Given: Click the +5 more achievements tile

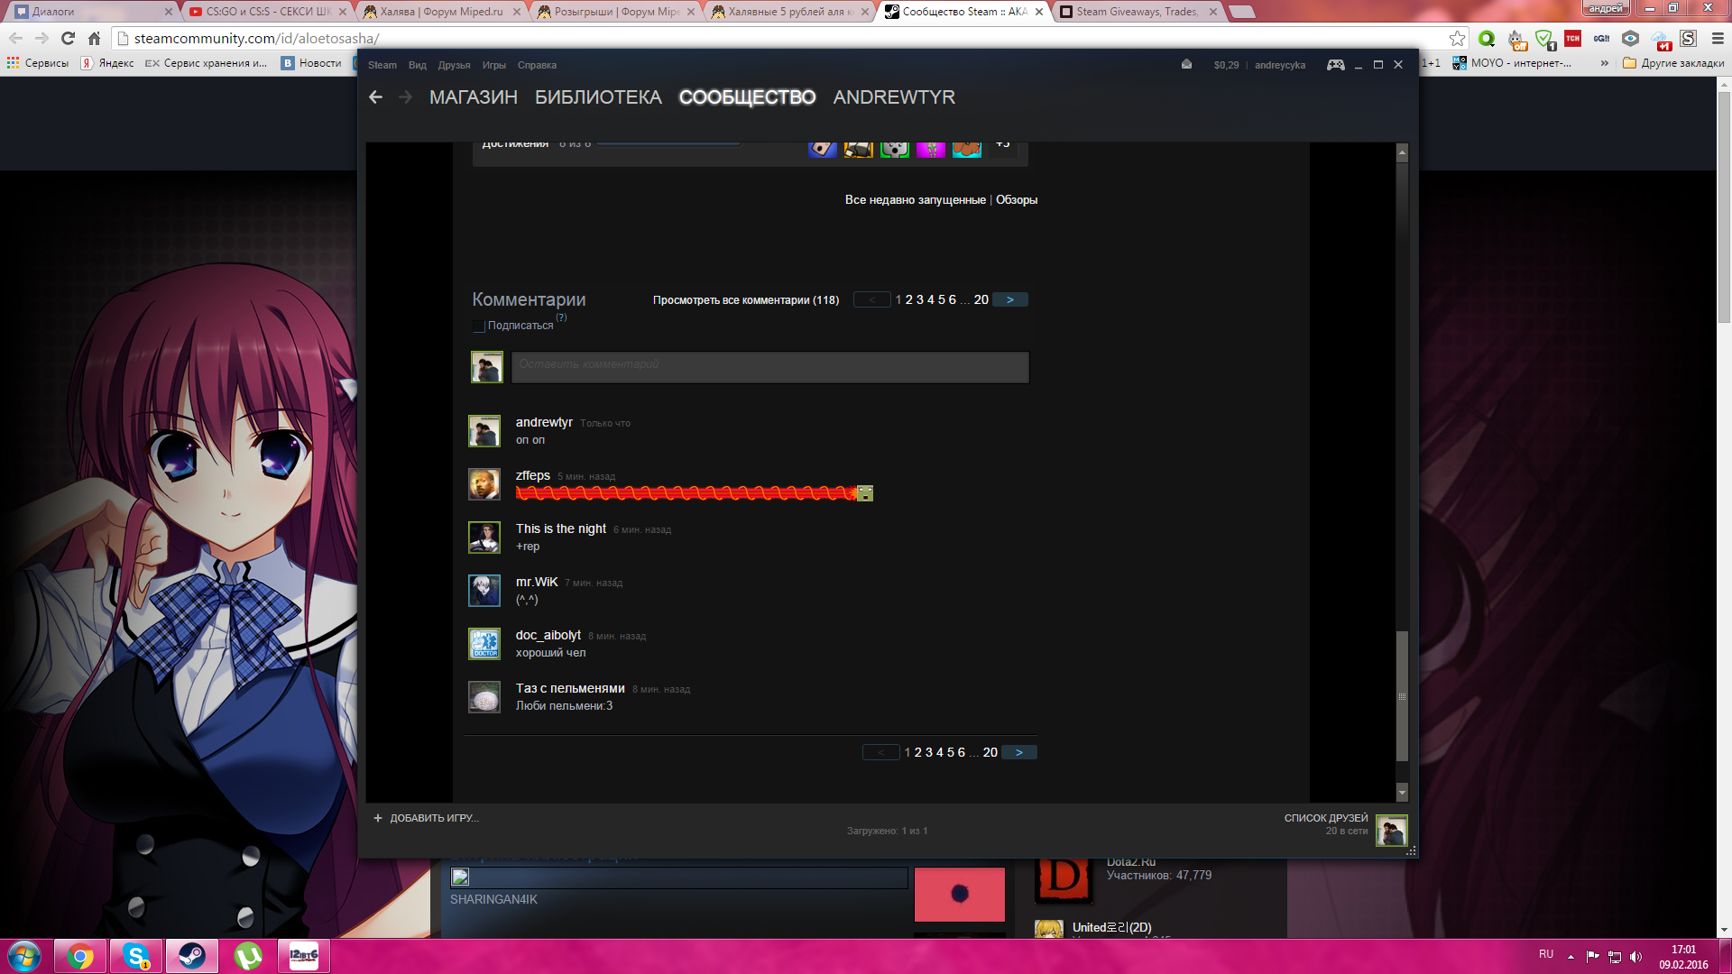Looking at the screenshot, I should pos(1003,148).
